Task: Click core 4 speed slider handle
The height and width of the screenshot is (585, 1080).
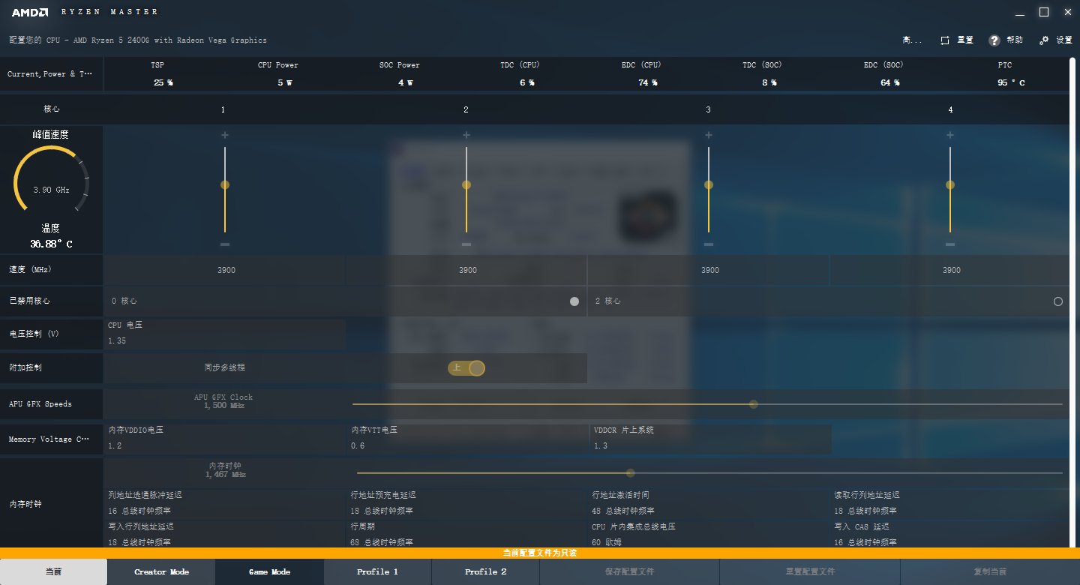Action: tap(950, 185)
